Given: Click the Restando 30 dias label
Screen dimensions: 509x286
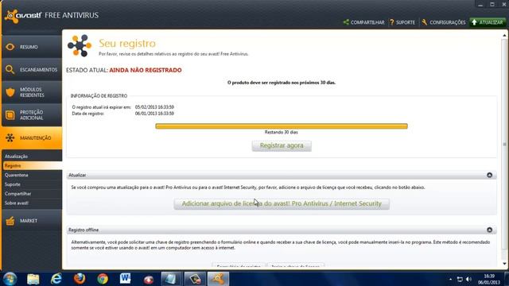Looking at the screenshot, I should point(281,133).
